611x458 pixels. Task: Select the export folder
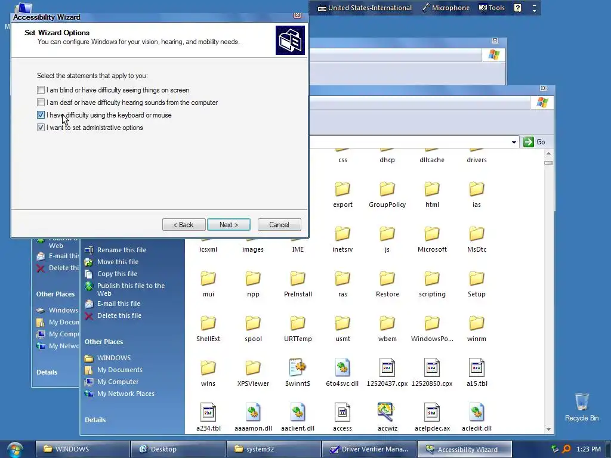[x=342, y=195]
